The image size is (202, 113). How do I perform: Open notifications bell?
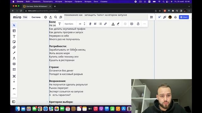click(175, 17)
